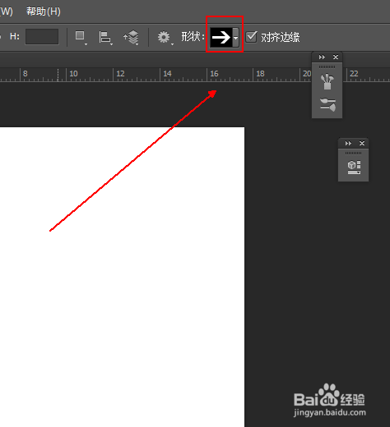The height and width of the screenshot is (427, 390).
Task: Expand the brush panel group double-arrow
Action: pyautogui.click(x=322, y=57)
